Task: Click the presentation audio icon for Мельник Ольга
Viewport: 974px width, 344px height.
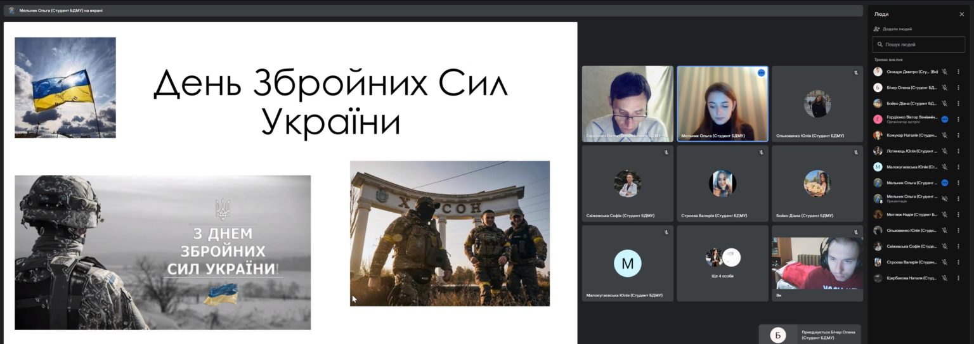Action: tap(944, 199)
